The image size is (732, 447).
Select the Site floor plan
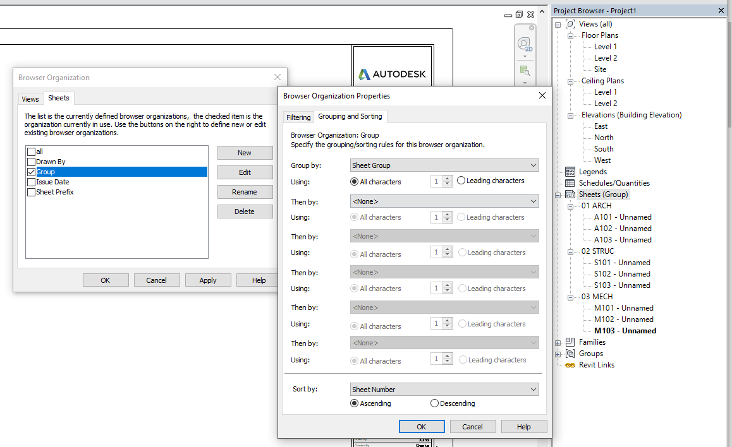[x=601, y=69]
